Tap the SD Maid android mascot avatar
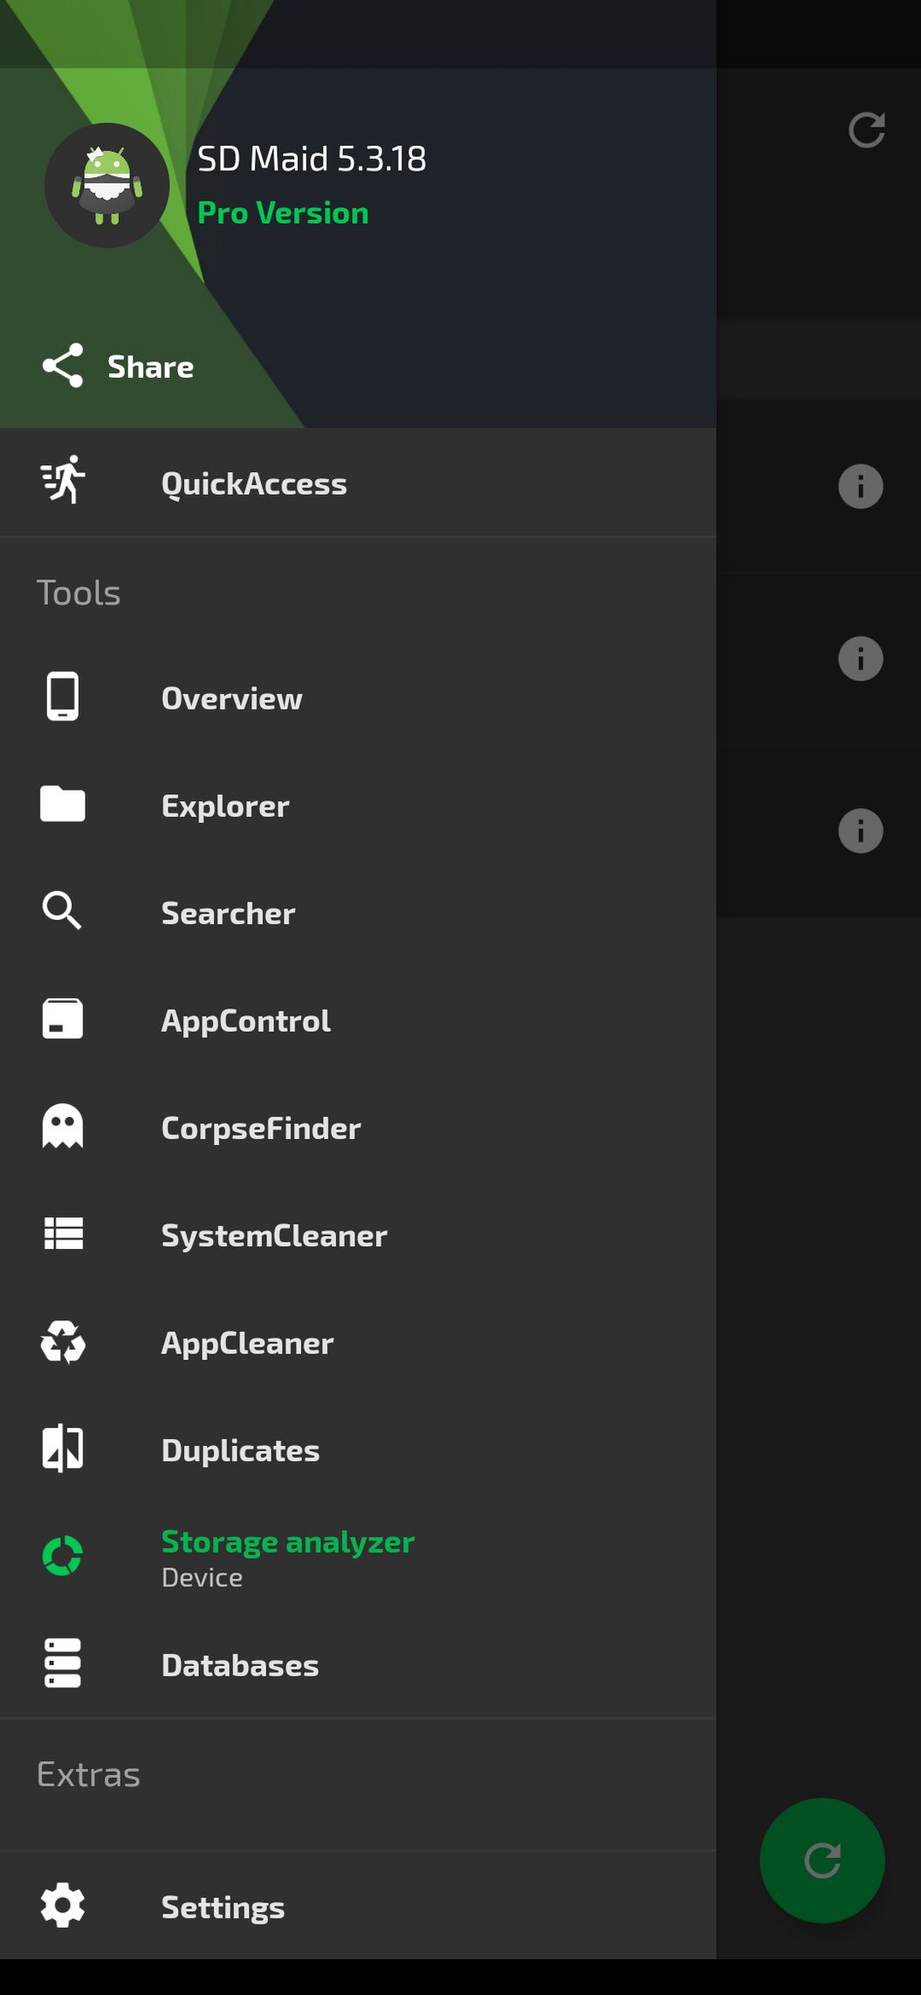Screen dimensions: 921x1995 point(107,185)
